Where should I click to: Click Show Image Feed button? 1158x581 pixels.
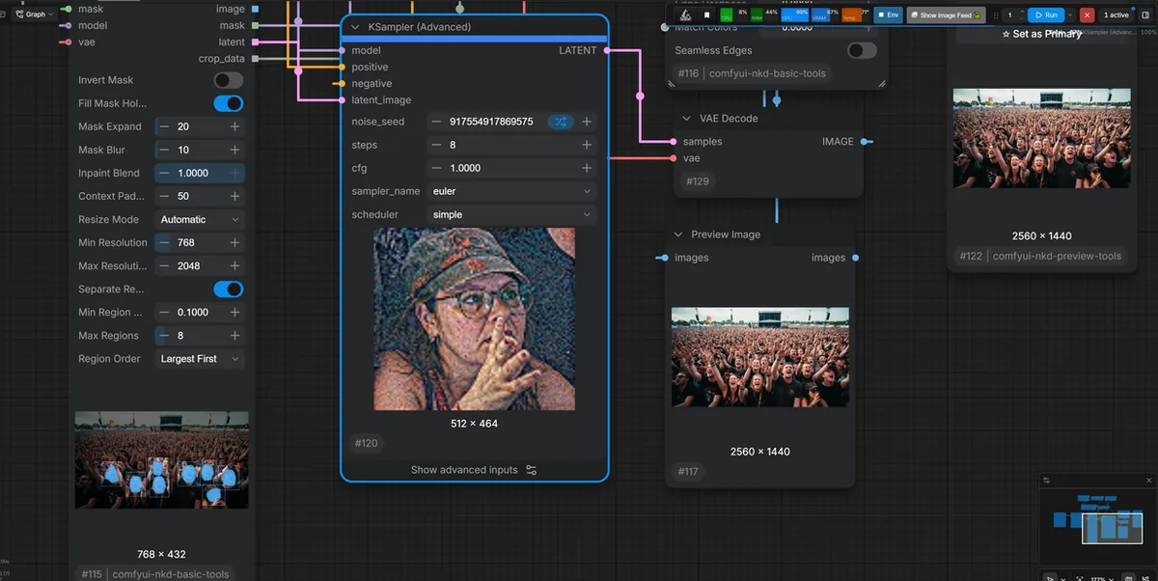click(x=946, y=15)
